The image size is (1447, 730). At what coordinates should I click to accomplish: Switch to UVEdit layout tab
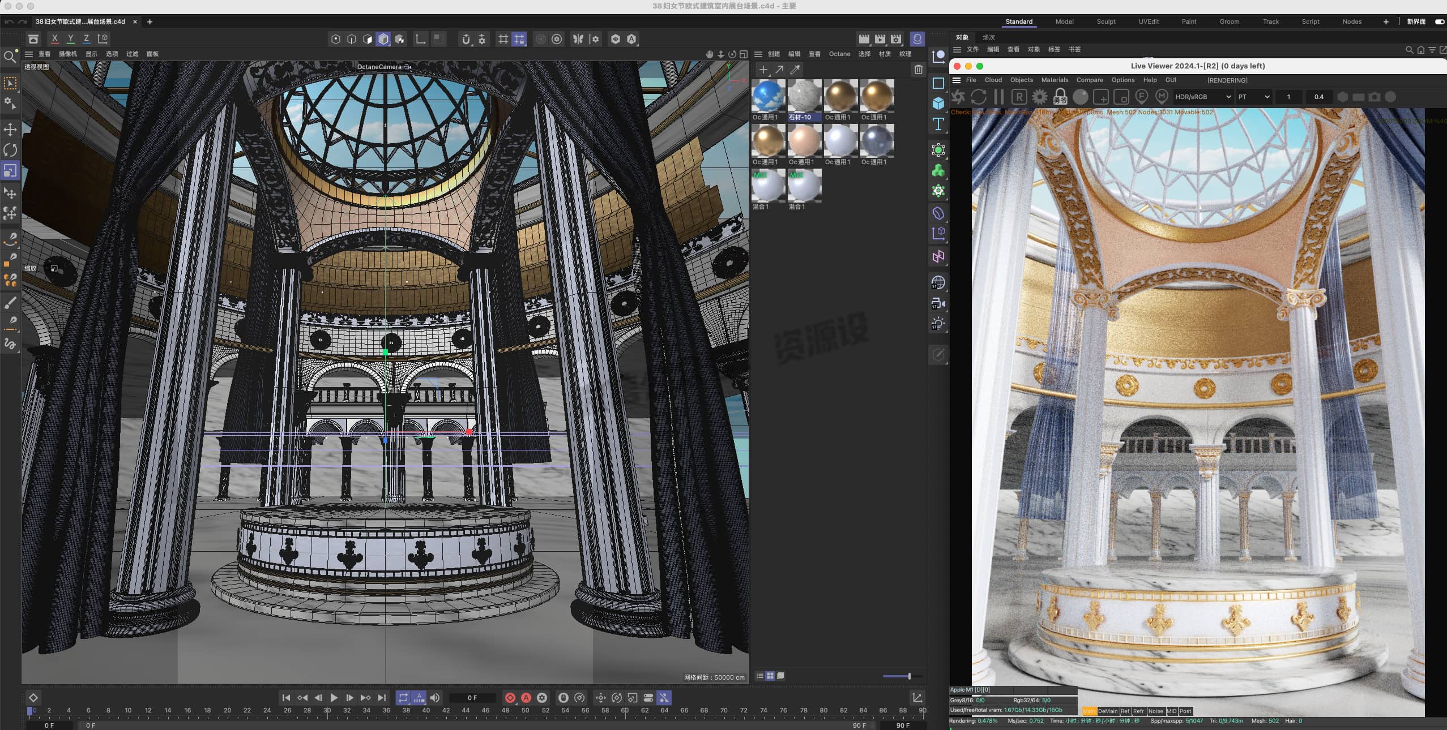[x=1149, y=22]
